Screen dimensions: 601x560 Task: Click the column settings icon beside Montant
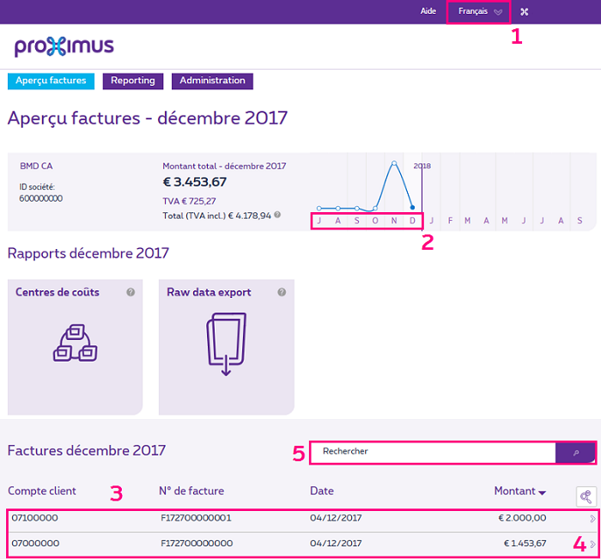pos(586,496)
